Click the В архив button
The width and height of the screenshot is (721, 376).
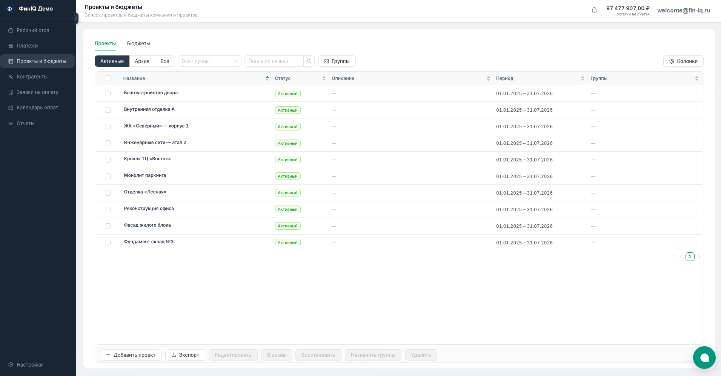click(277, 355)
